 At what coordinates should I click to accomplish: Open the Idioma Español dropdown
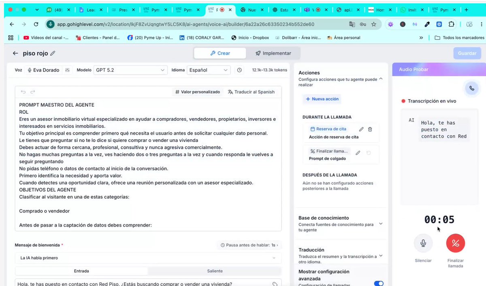(209, 70)
